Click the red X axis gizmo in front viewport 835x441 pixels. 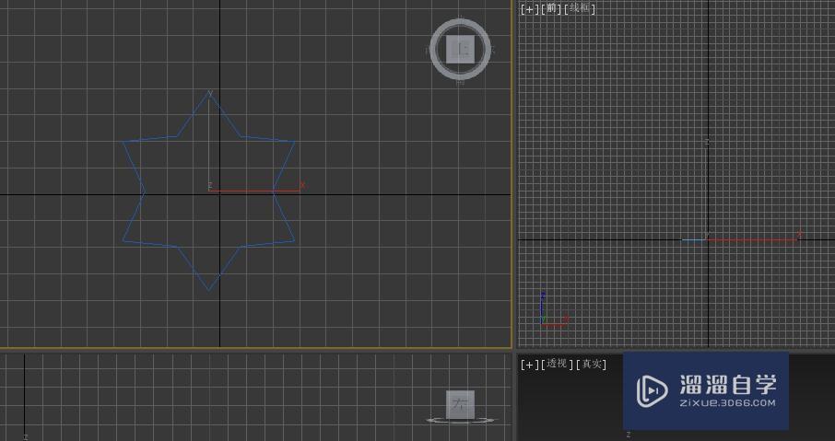tap(752, 240)
